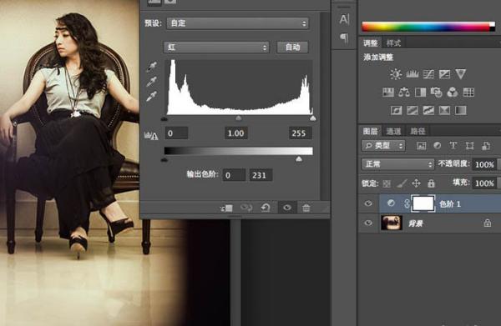Click the output level 231 field
This screenshot has width=501, height=326.
click(x=261, y=175)
